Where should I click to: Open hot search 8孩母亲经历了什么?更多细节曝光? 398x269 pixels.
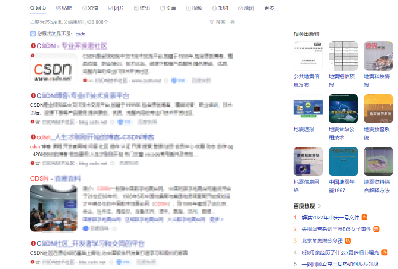coord(340,252)
